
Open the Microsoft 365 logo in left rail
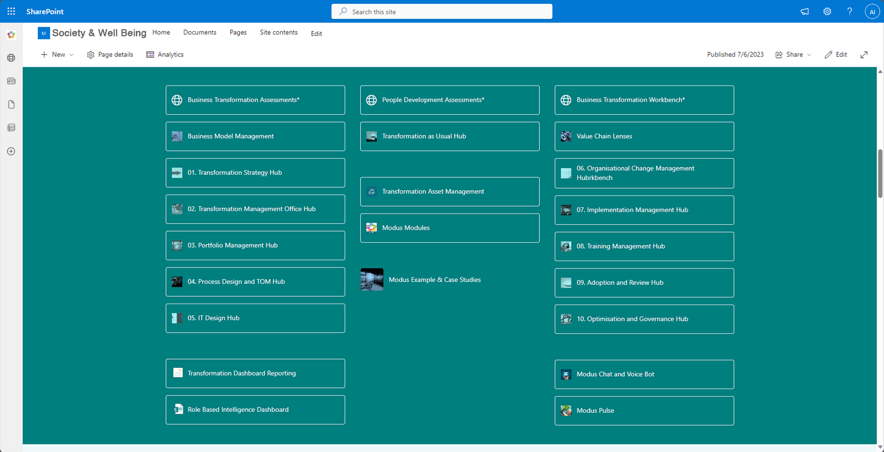[11, 35]
